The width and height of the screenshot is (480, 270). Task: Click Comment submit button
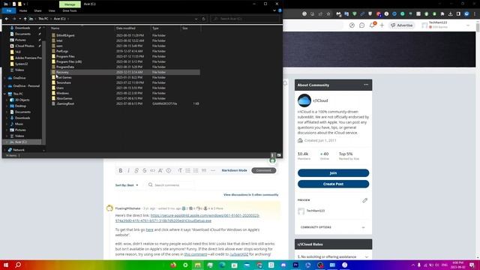263,170
